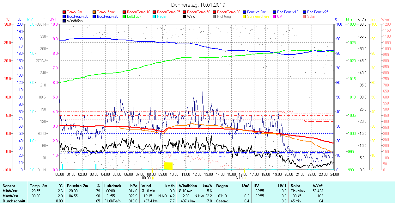Click the red Temp. 2m legend swatch

click(64, 12)
